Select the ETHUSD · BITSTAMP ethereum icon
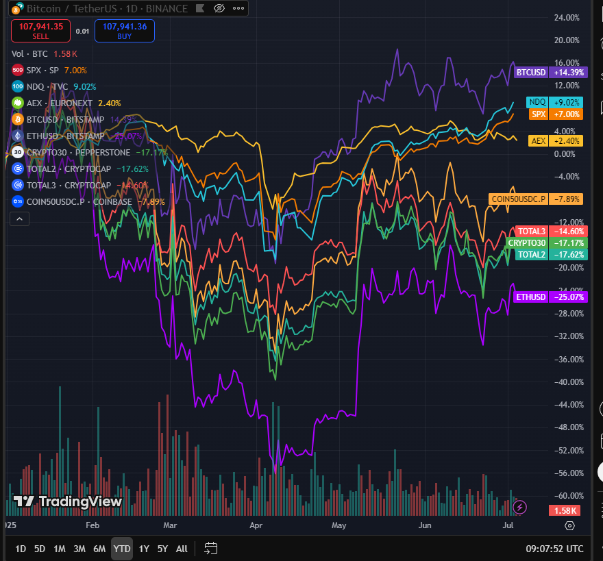Screen dimensions: 603x561 18,136
